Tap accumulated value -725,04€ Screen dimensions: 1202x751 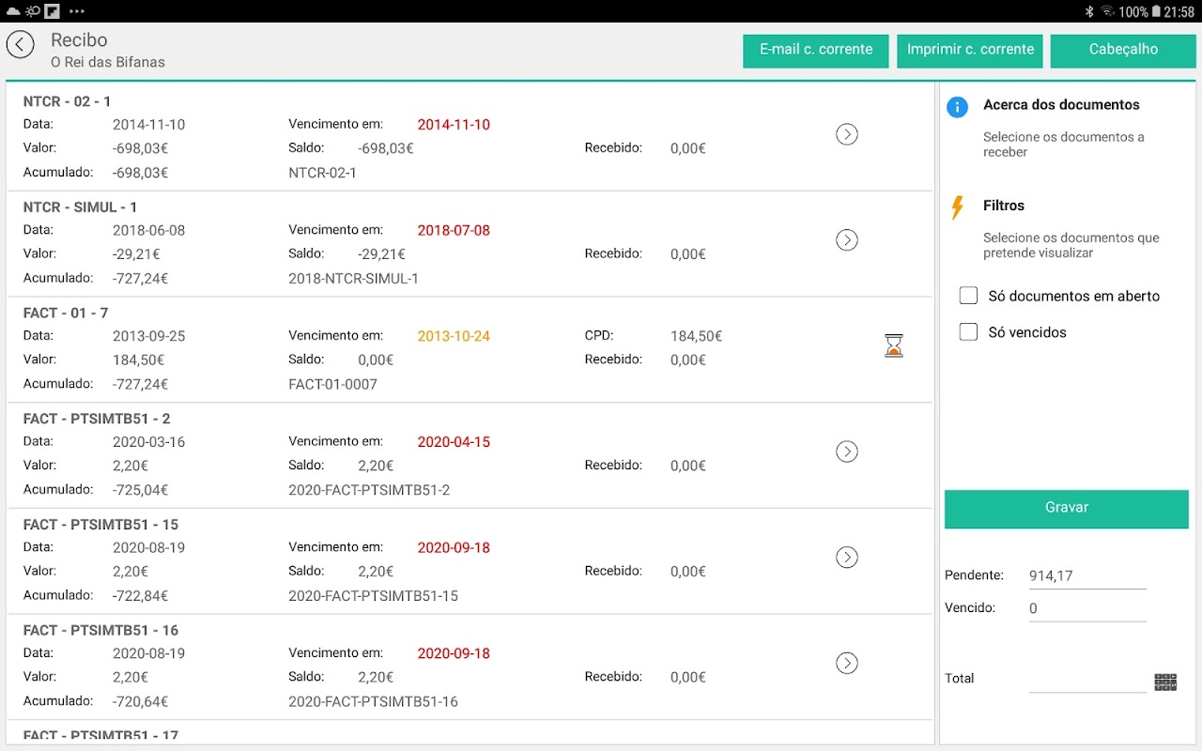[x=140, y=490]
